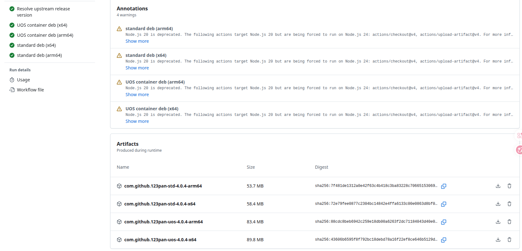Download the 123pan-uos-4.0.4-arm64 artifact
Viewport: 522px width, 251px height.
498,222
